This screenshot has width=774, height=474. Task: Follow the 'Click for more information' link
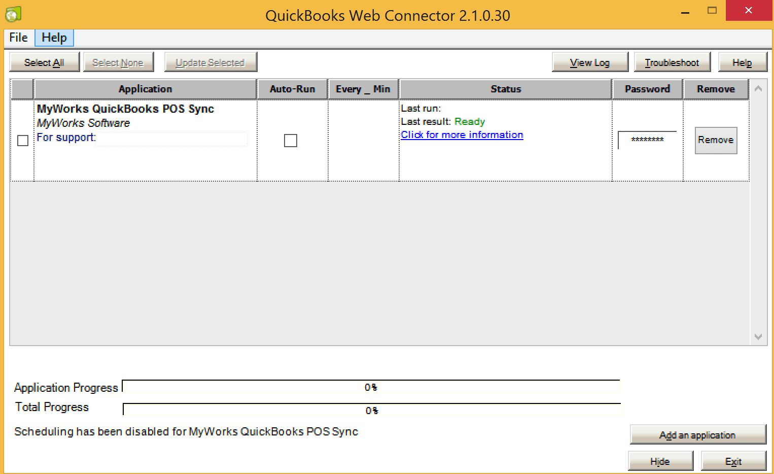pyautogui.click(x=462, y=135)
